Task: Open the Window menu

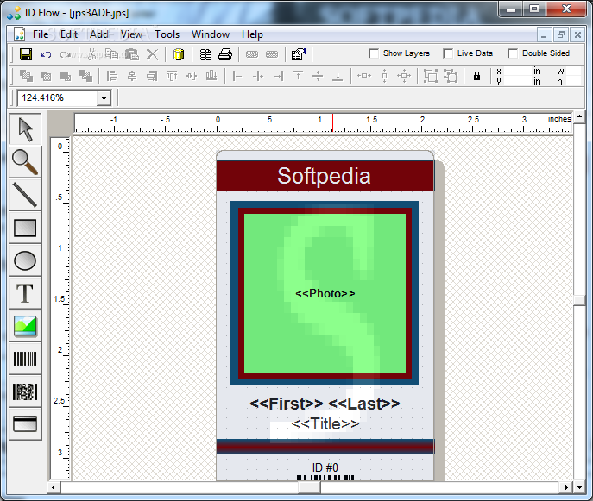Action: (x=211, y=34)
